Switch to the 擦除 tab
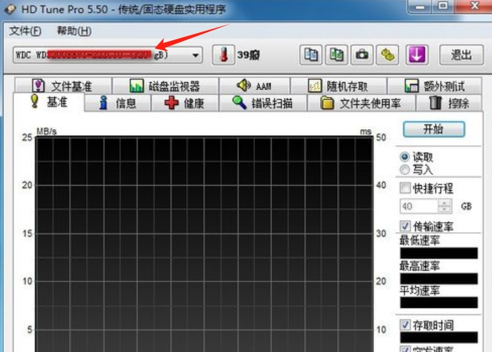 (449, 103)
